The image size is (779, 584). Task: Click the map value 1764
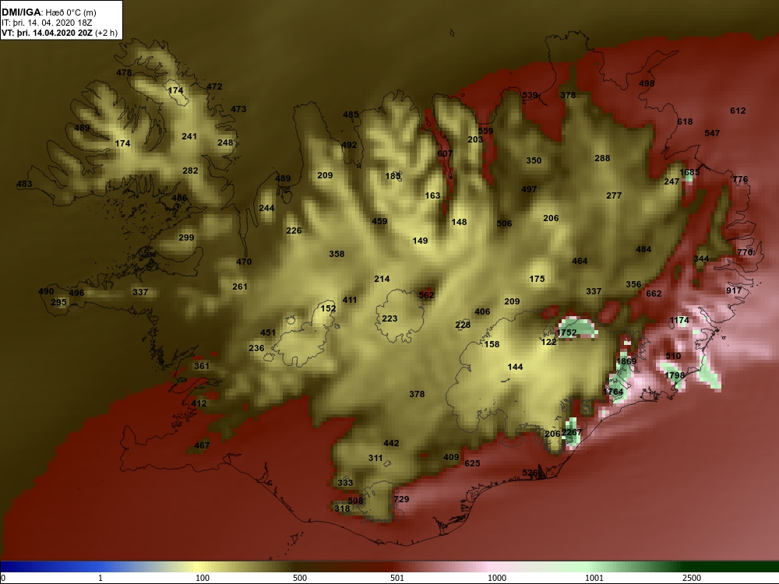tap(613, 392)
